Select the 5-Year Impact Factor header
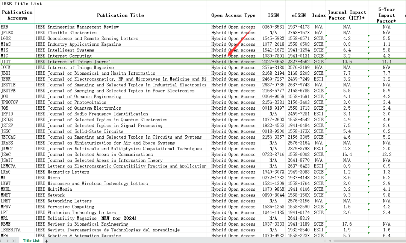Viewport: 406px width, 243px height. [x=386, y=15]
